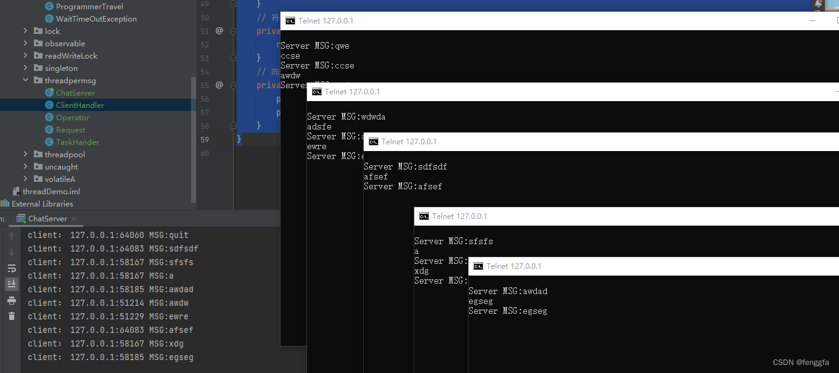Click the class icon beside ChatServer
Viewport: 839px width, 373px height.
tap(49, 92)
